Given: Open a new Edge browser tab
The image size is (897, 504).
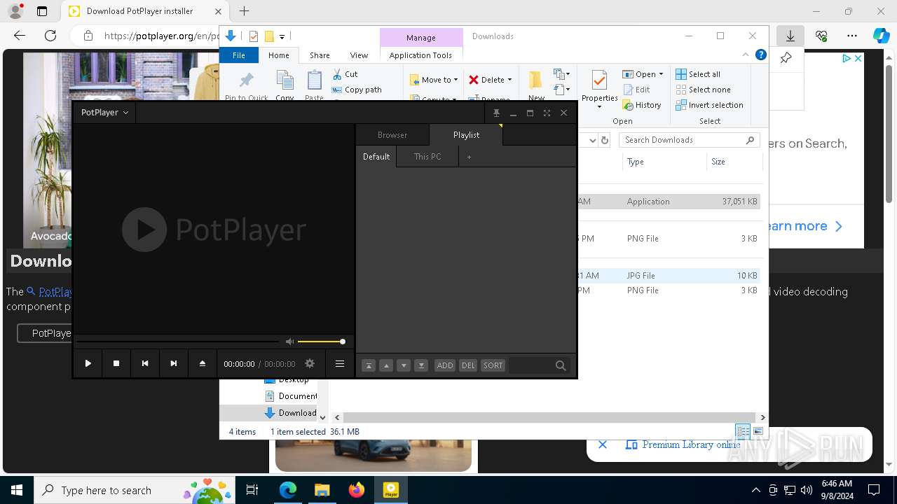Looking at the screenshot, I should point(244,11).
